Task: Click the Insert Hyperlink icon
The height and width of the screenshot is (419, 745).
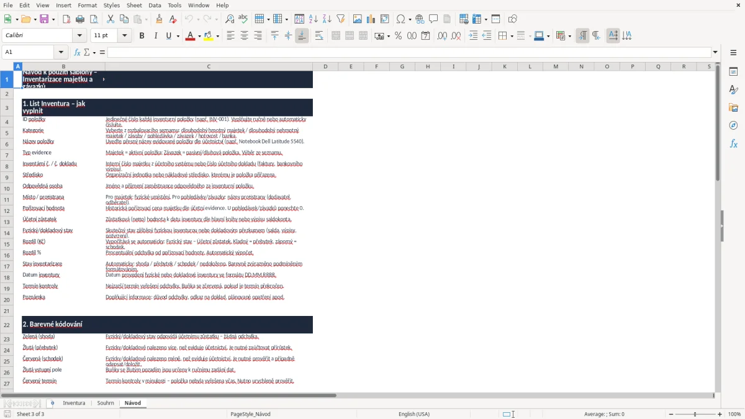Action: point(420,19)
